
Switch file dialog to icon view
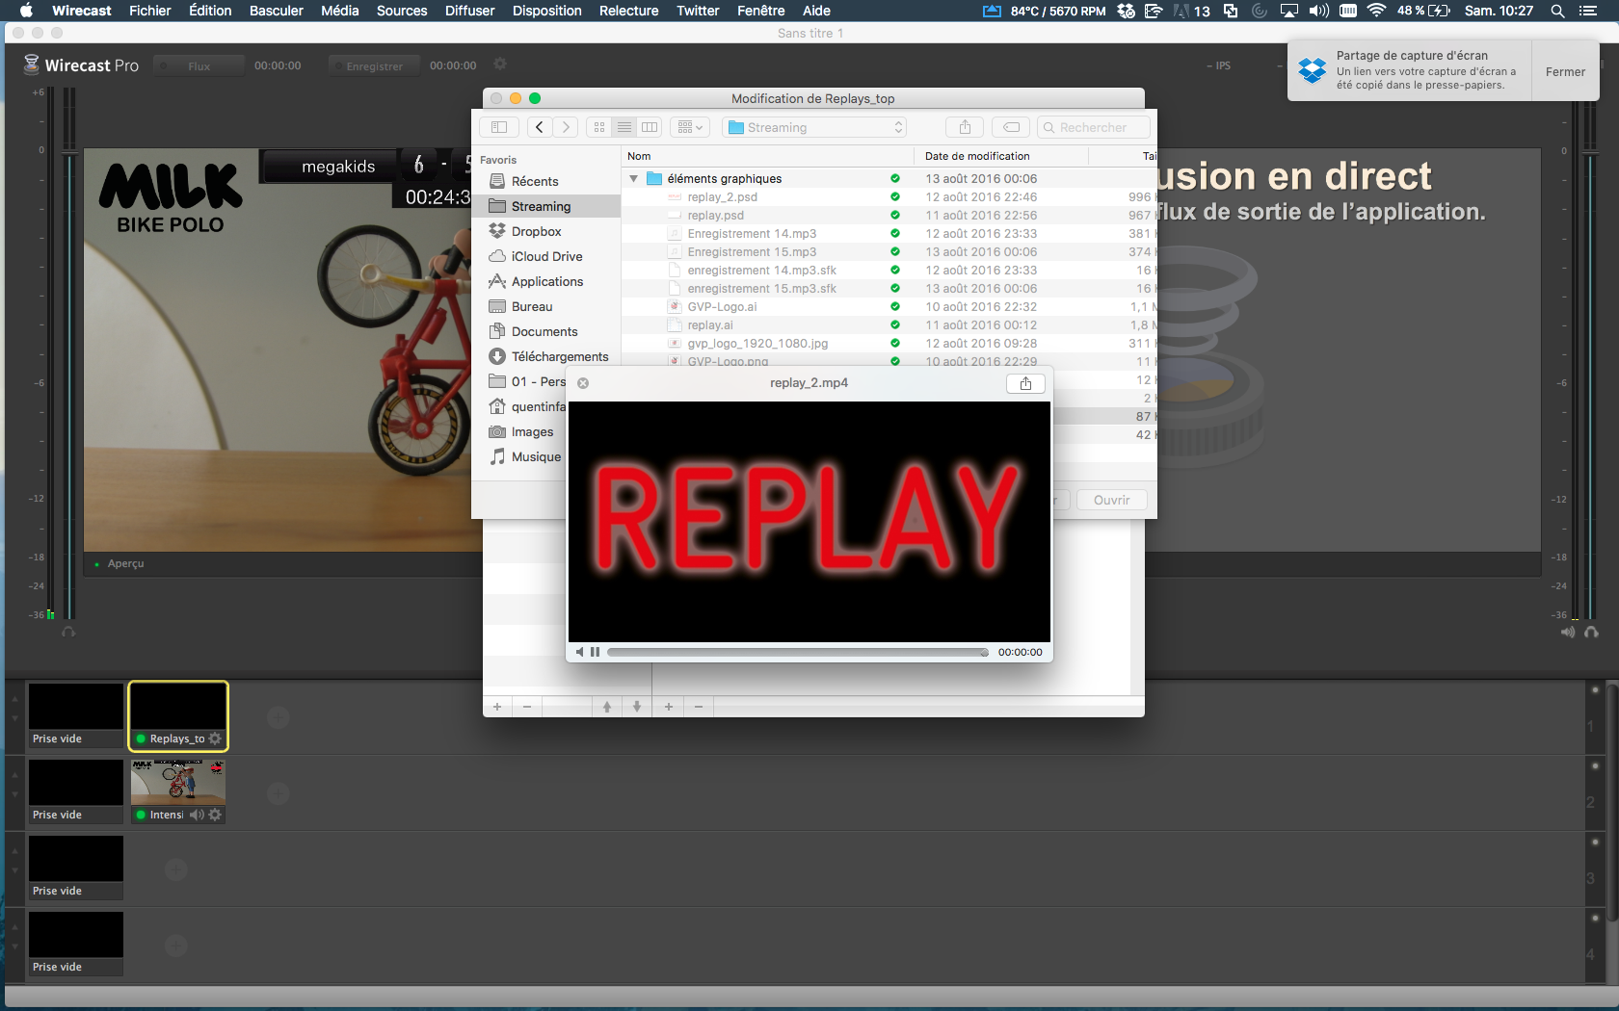tap(599, 127)
